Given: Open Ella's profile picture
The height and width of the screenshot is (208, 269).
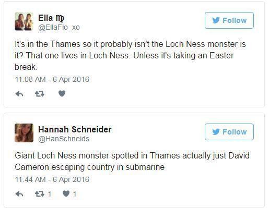Looking at the screenshot, I should pos(24,21).
